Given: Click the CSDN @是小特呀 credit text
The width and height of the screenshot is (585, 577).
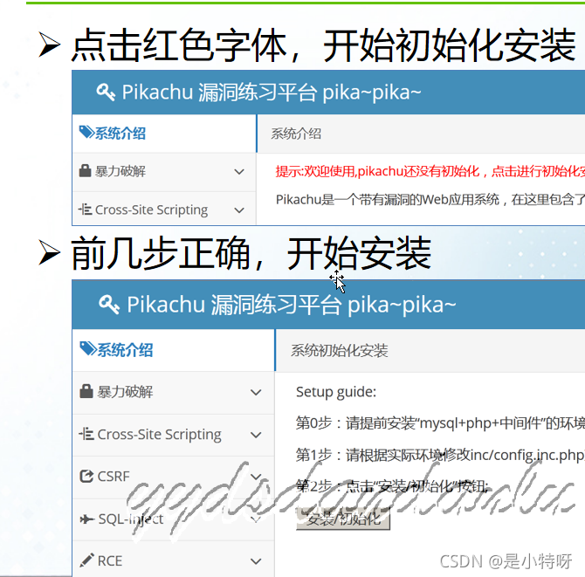Looking at the screenshot, I should click(x=506, y=561).
